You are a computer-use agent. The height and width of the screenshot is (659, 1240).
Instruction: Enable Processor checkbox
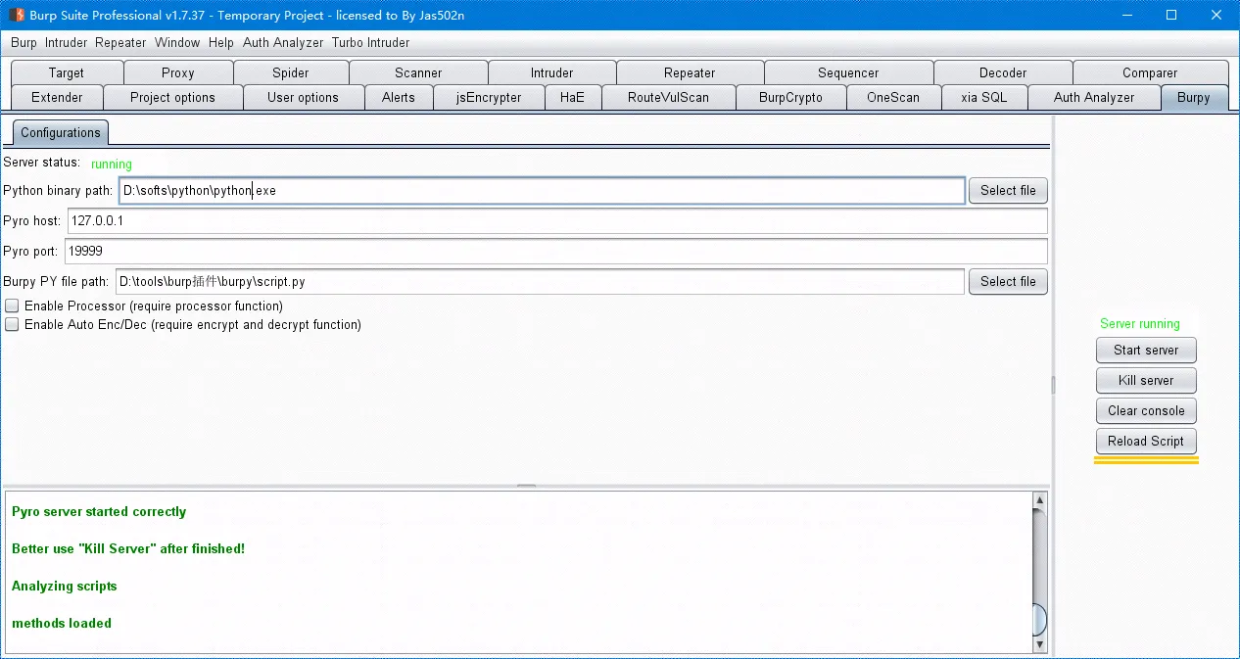click(12, 306)
